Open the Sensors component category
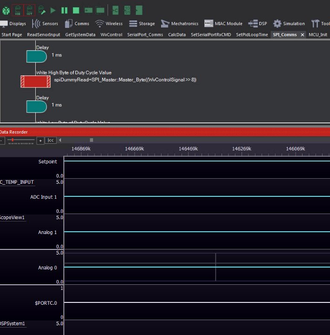The width and height of the screenshot is (330, 335). click(x=45, y=24)
